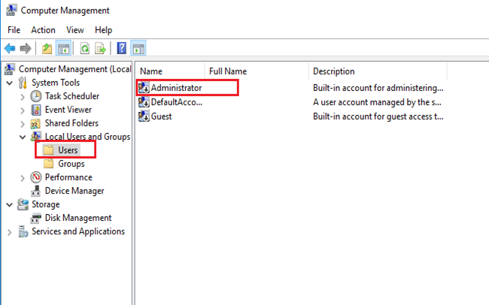The height and width of the screenshot is (305, 489).
Task: Select the Users folder label
Action: click(x=68, y=150)
